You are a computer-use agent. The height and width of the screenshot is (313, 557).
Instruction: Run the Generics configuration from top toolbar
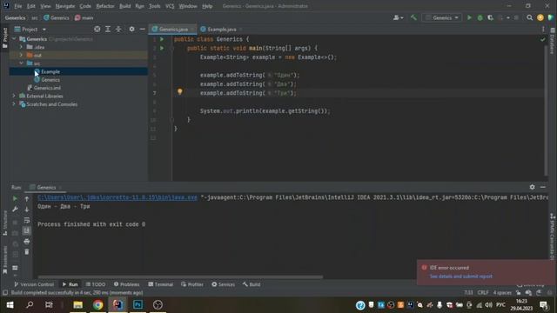point(469,17)
